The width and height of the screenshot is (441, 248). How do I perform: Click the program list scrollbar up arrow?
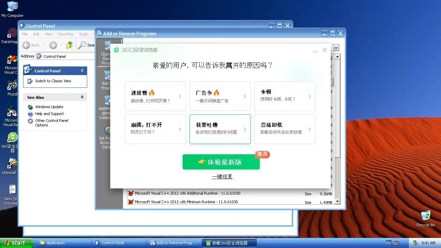tap(337, 57)
